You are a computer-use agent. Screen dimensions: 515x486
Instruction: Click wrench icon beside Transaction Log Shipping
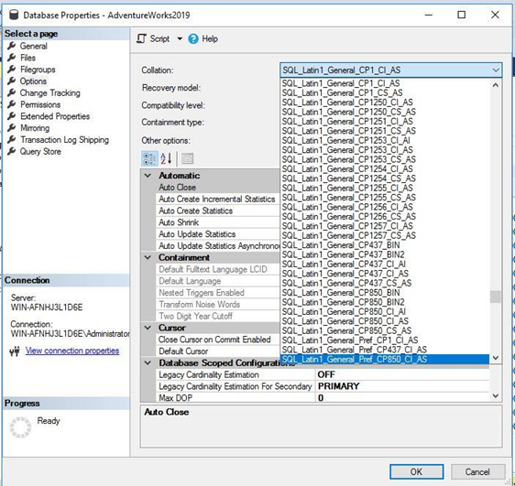pos(12,140)
